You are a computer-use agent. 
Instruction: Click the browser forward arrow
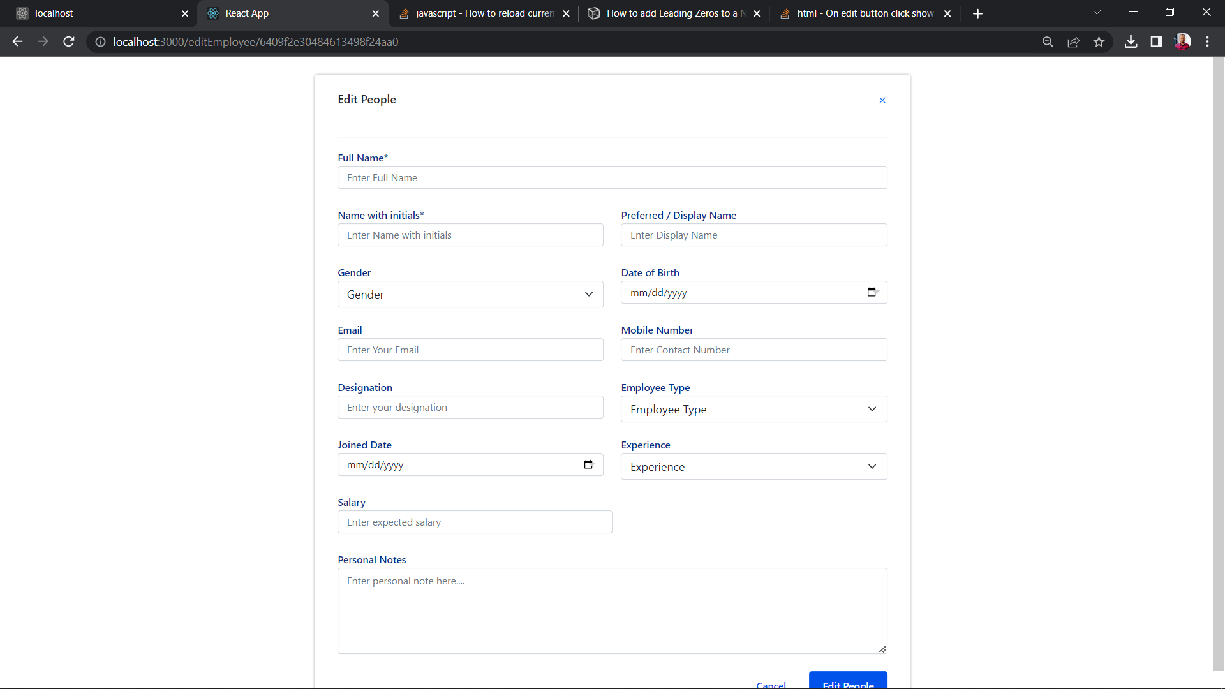43,41
